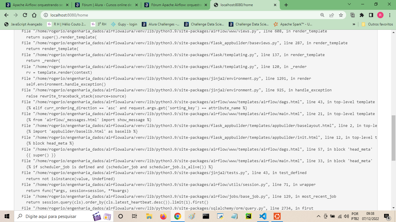Share this page icon
The width and height of the screenshot is (396, 222).
pyautogui.click(x=332, y=15)
